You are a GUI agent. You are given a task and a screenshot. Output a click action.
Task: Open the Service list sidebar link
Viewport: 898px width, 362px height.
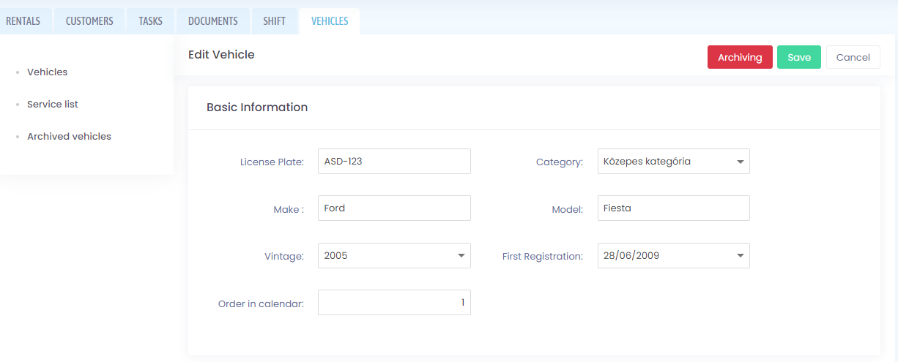point(53,105)
